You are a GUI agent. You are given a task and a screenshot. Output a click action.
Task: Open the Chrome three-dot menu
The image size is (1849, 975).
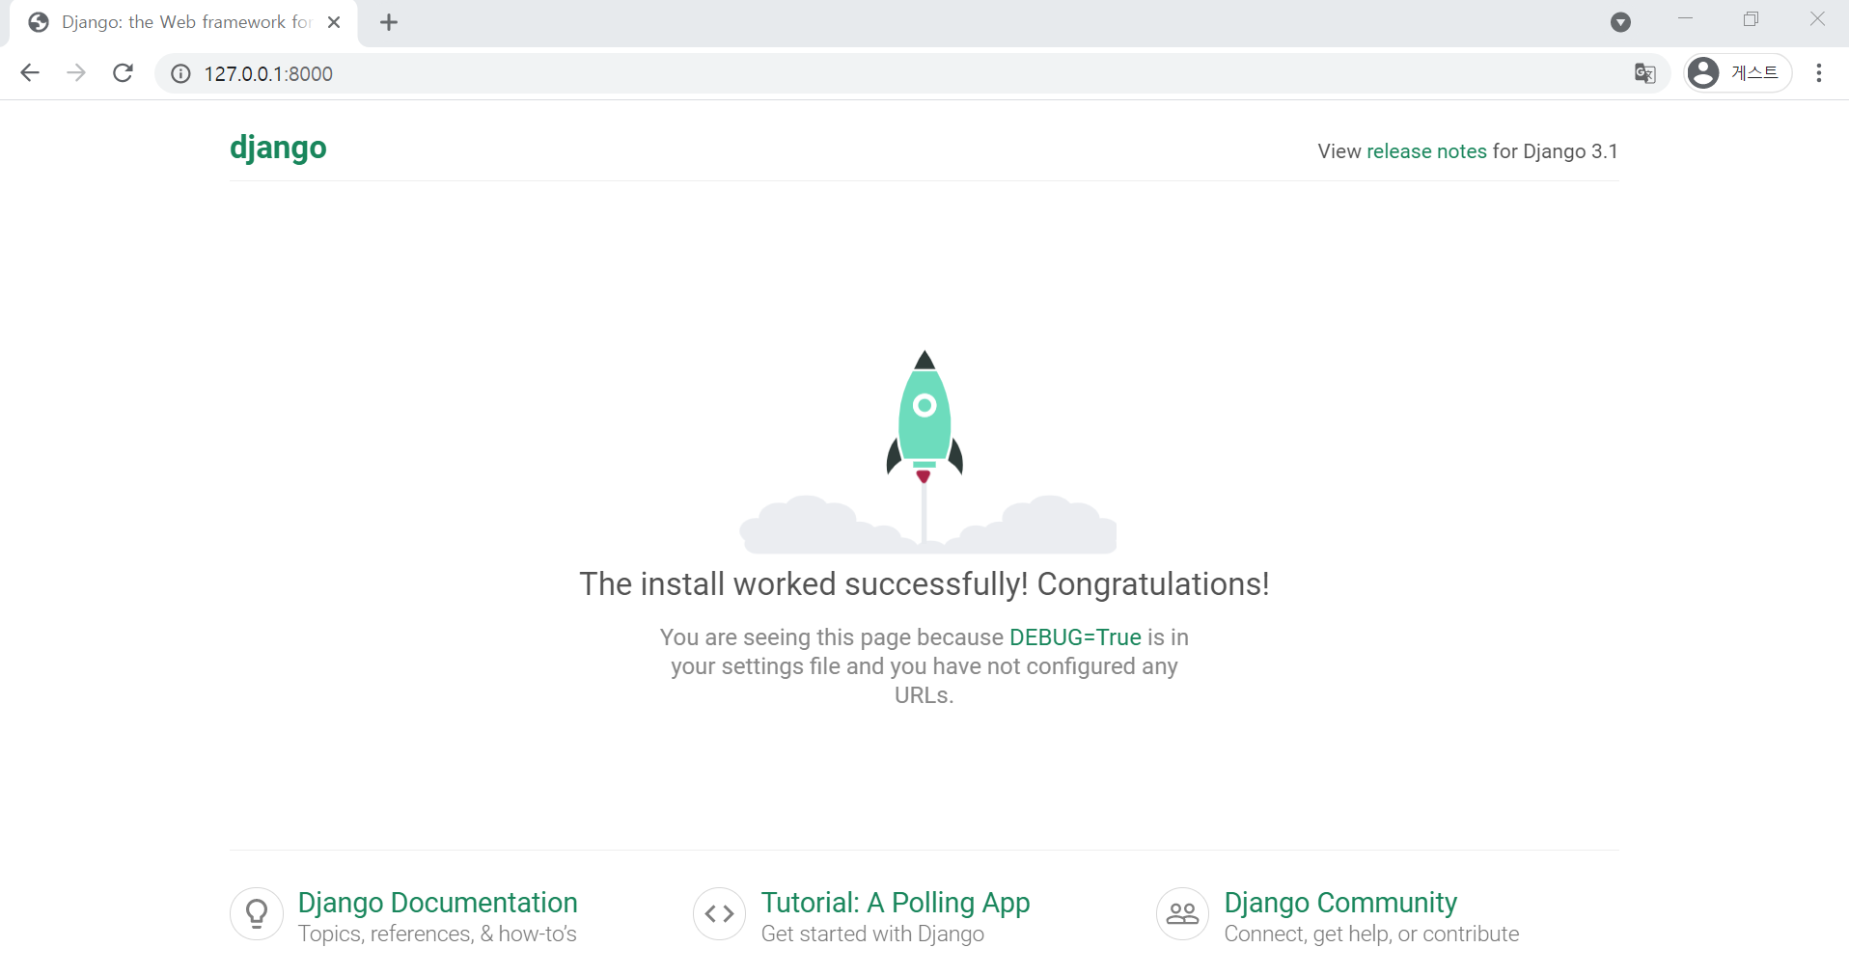1818,73
